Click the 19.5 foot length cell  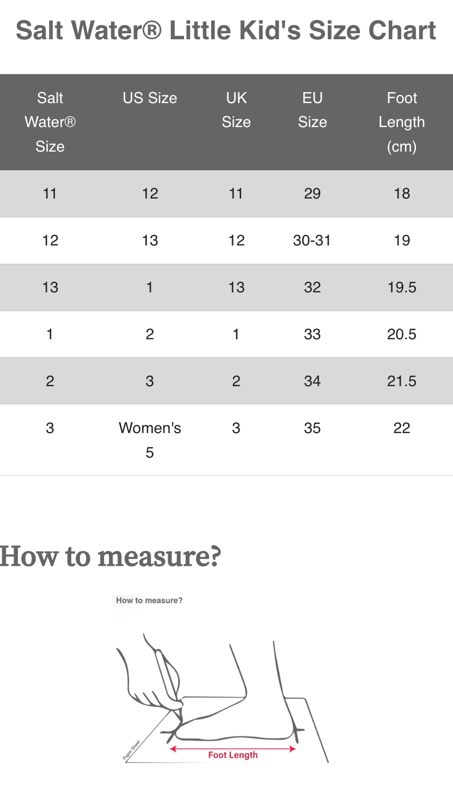[402, 287]
